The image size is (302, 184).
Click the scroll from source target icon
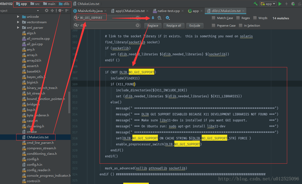(47, 11)
